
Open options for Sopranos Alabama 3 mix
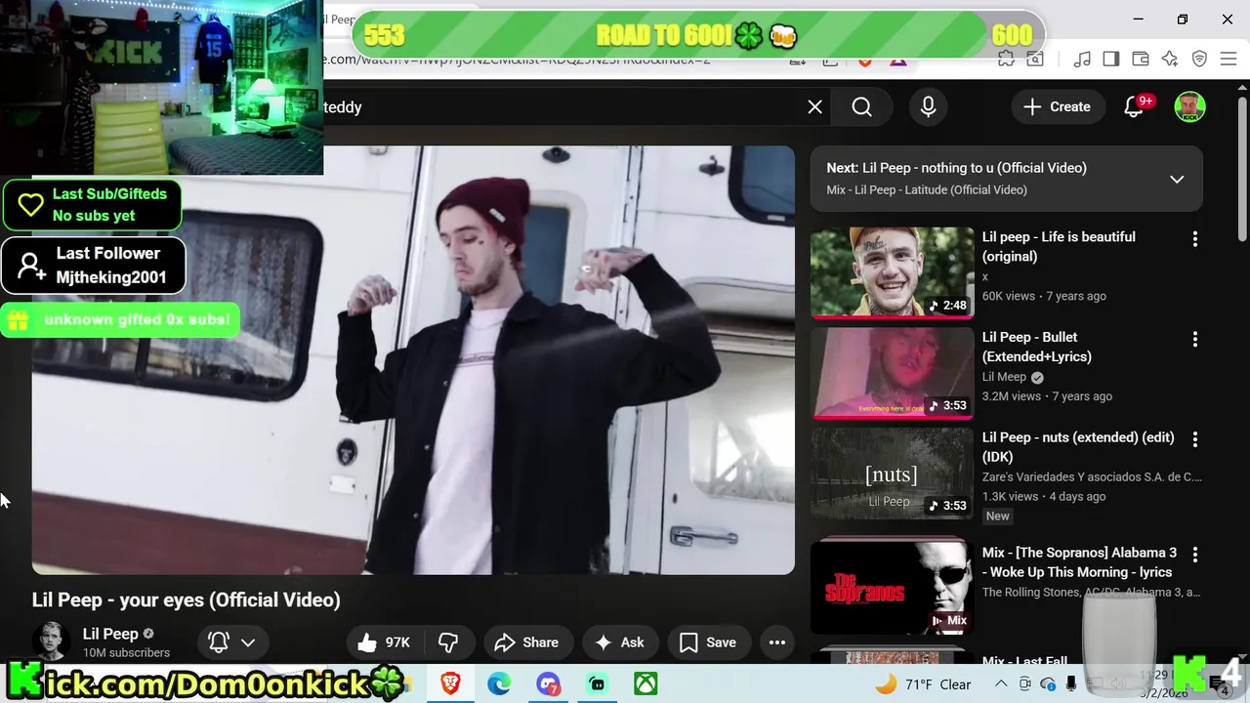(x=1194, y=555)
